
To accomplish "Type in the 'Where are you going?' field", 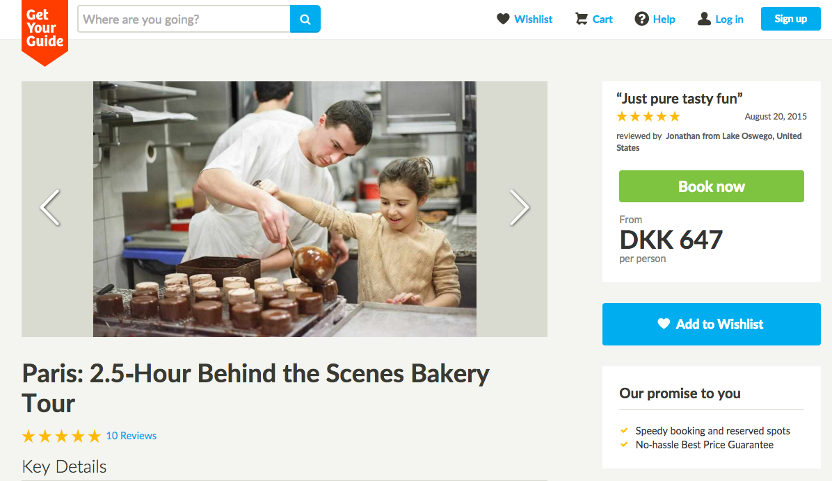I will tap(184, 19).
